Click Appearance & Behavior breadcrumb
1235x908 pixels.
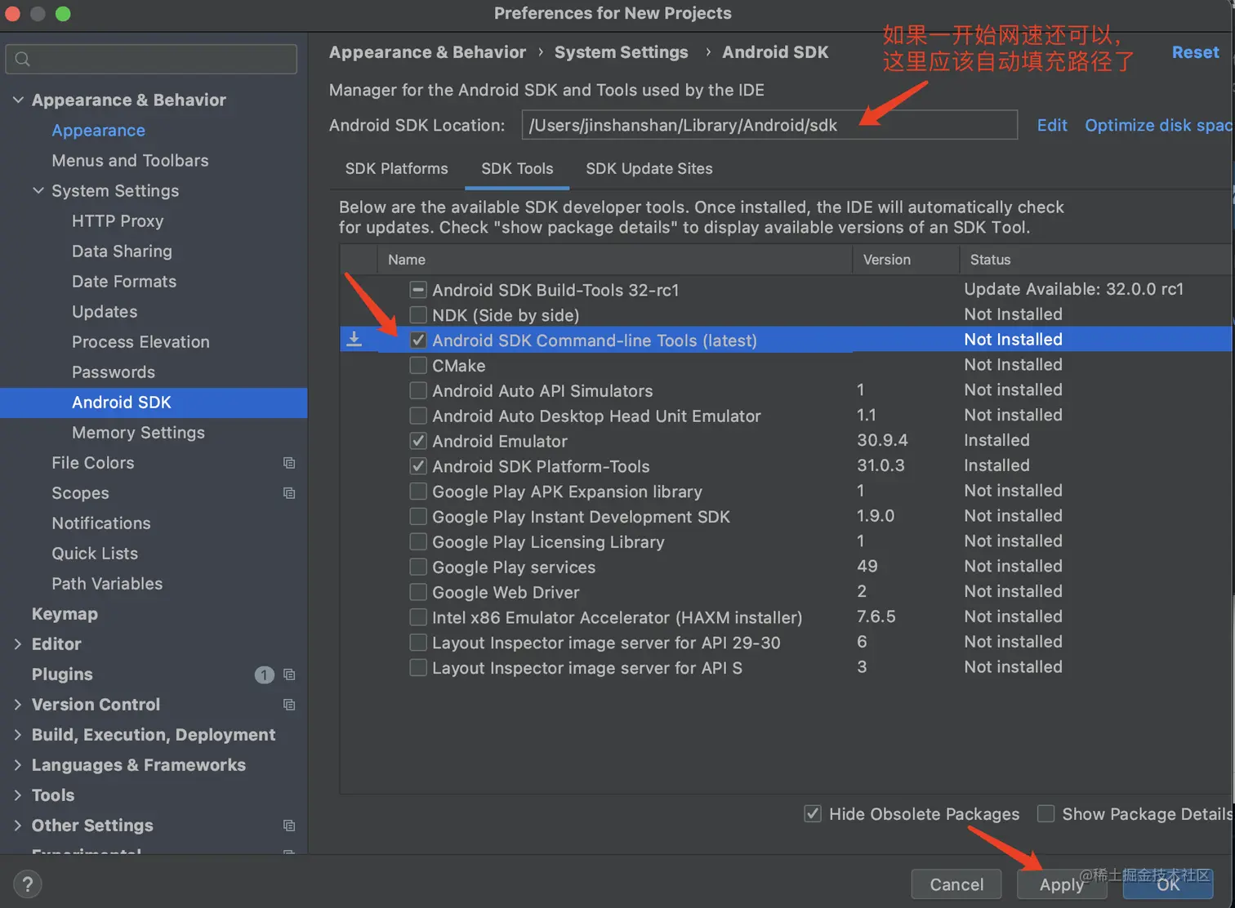pos(427,52)
